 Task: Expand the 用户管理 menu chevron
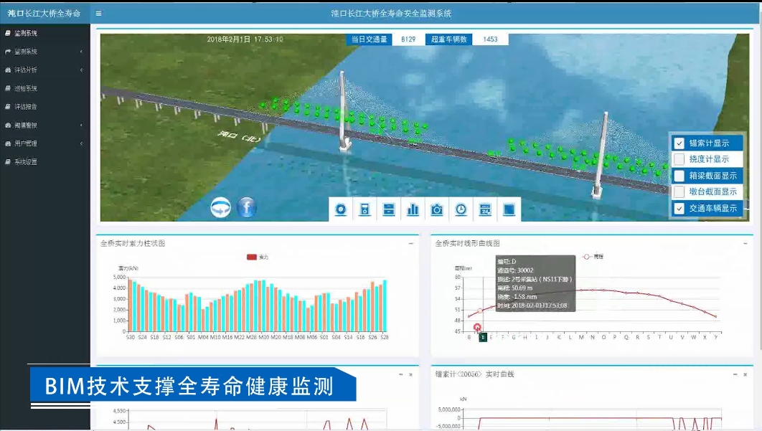[81, 143]
